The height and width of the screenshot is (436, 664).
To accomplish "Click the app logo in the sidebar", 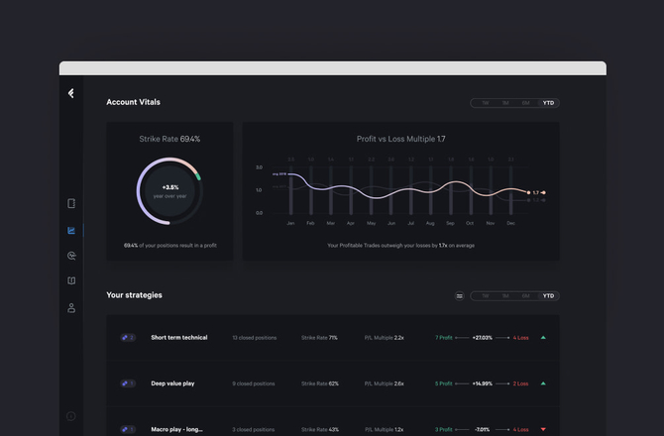I will click(71, 93).
